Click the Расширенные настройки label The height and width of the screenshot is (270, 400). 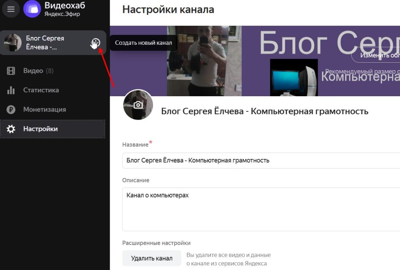pos(156,243)
